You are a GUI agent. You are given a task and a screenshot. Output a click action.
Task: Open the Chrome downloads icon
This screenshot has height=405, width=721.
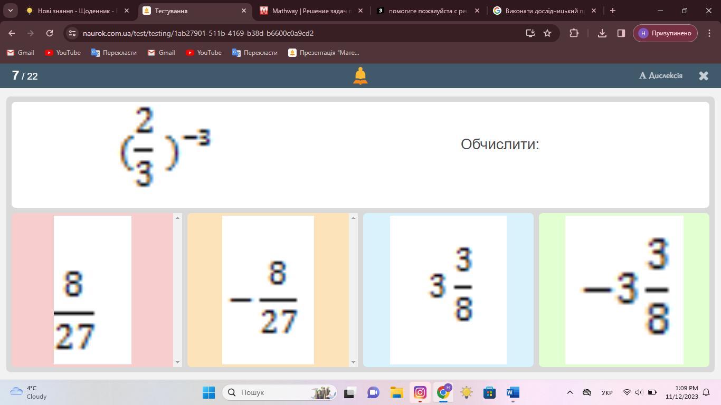602,33
